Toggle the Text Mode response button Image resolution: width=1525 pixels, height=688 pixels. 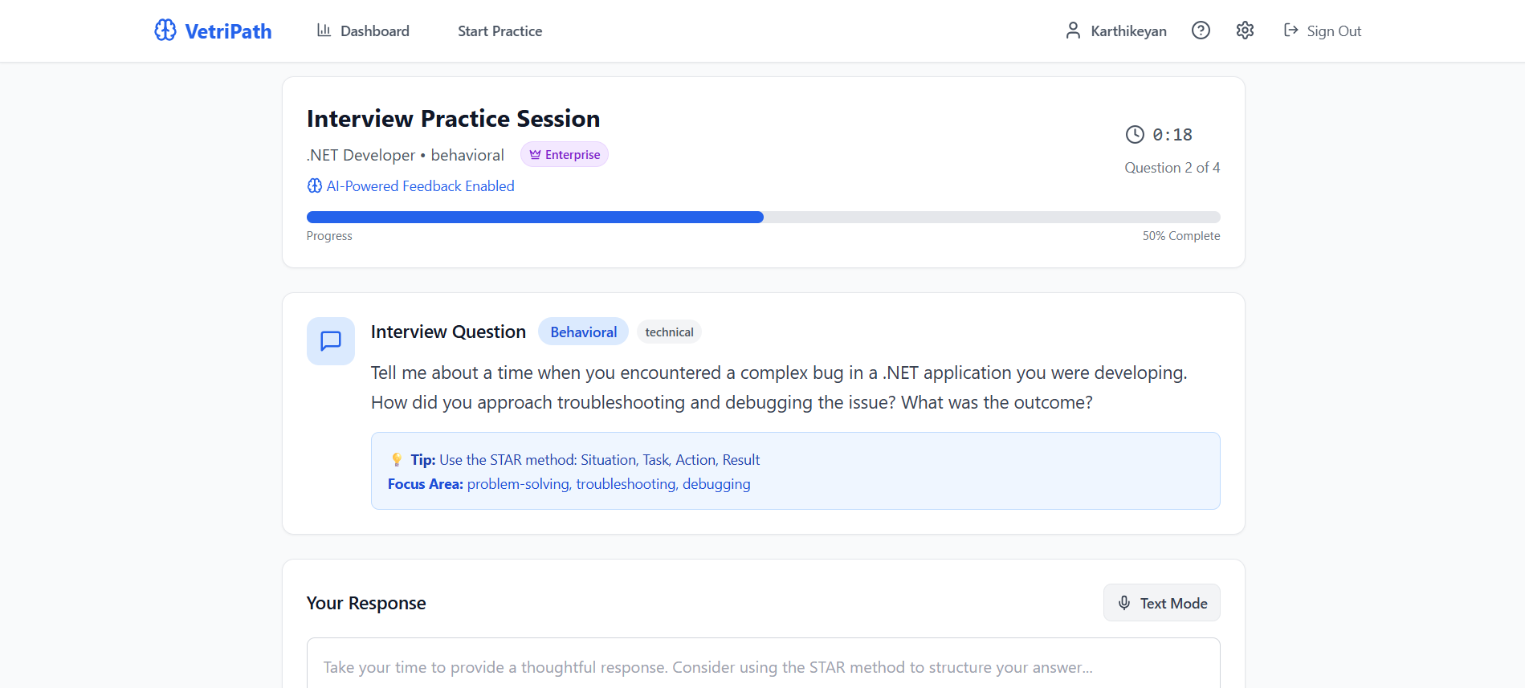click(x=1161, y=603)
